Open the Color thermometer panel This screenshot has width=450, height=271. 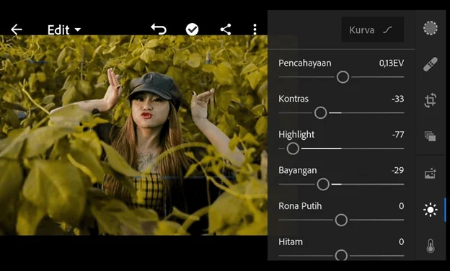coord(431,246)
